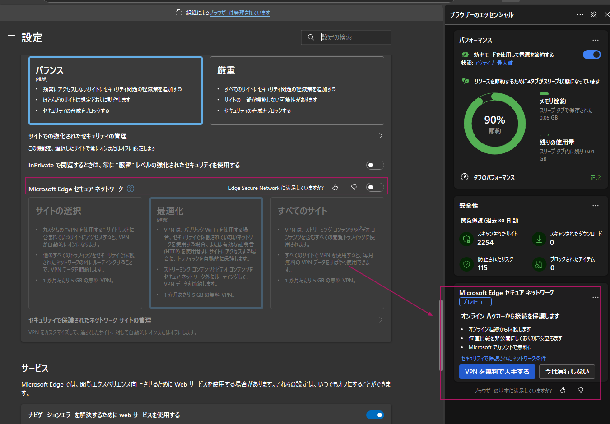Give thumbs down for Edge Secure Network
Screen dimensions: 610x424
(354, 187)
